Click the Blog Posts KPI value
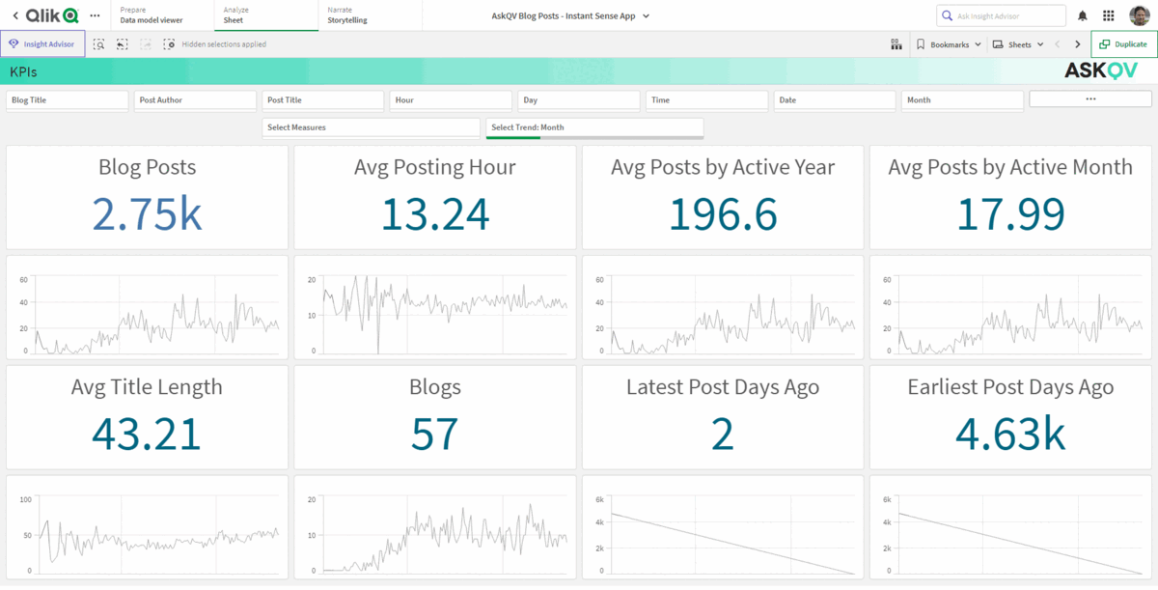This screenshot has width=1158, height=590. click(147, 213)
